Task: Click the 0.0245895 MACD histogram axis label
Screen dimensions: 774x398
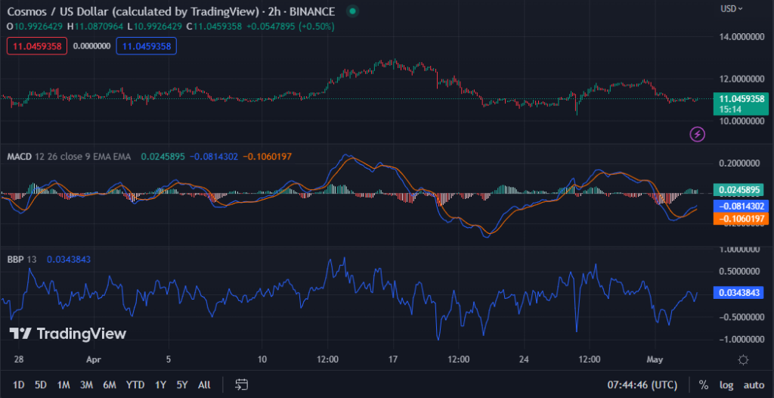Action: click(x=738, y=189)
